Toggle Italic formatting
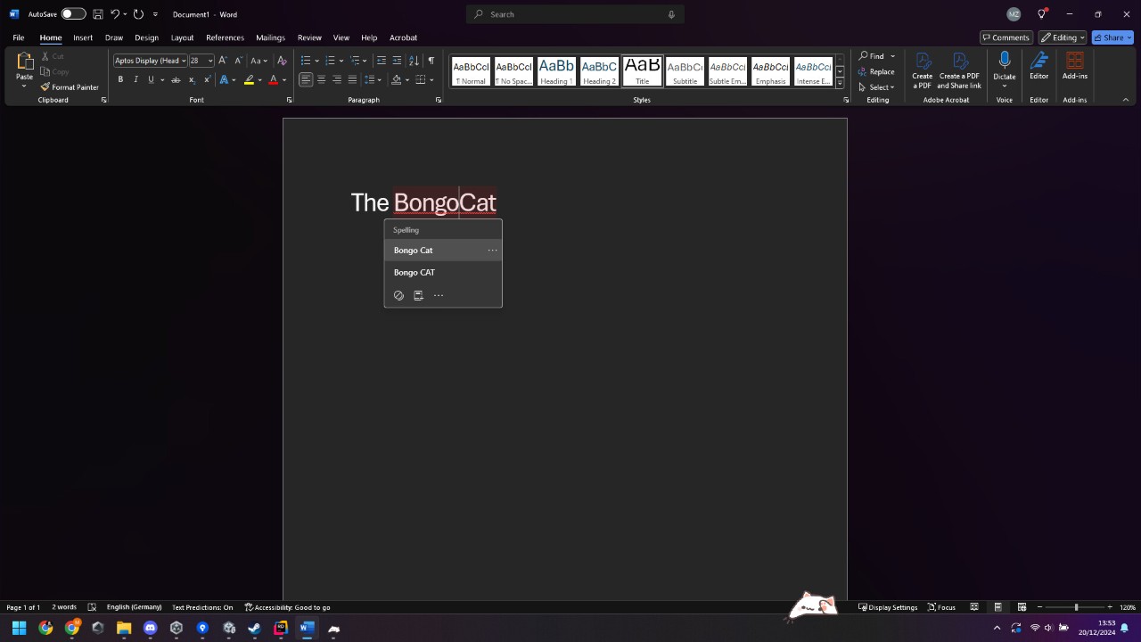The image size is (1141, 642). (x=135, y=79)
